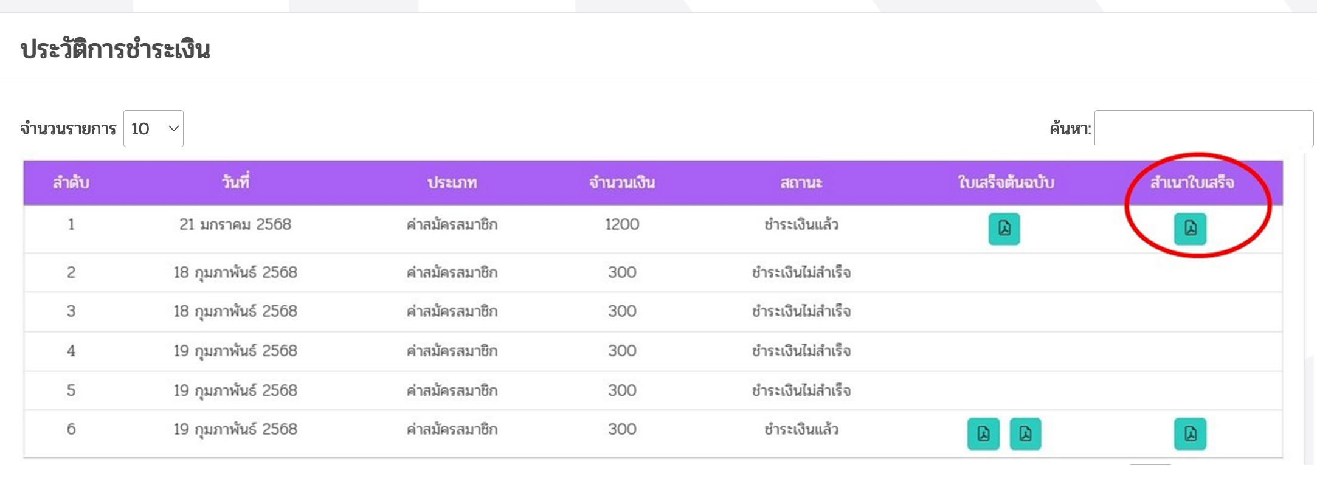
Task: Select the 1200 amount cell
Action: pyautogui.click(x=622, y=224)
